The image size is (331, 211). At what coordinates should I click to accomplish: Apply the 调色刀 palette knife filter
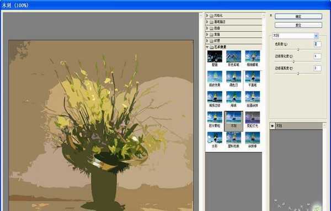233,78
